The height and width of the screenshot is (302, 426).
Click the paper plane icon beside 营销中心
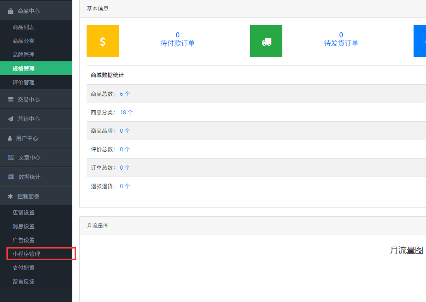tap(11, 119)
